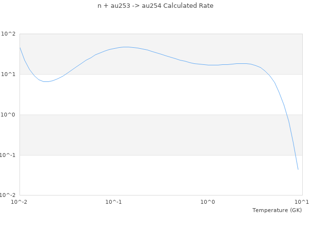Image resolution: width=312 pixels, height=234 pixels.
Task: Click the curve's starting point at left edge
Action: click(20, 47)
